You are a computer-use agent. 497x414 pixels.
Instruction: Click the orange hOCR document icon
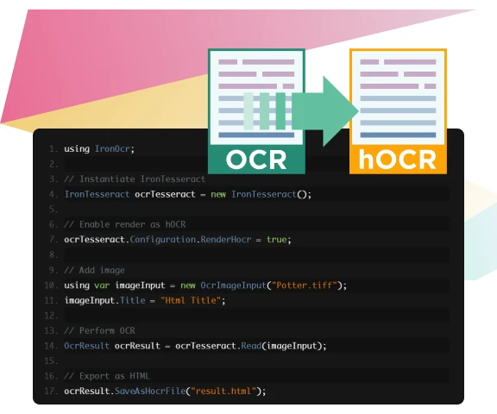click(398, 111)
